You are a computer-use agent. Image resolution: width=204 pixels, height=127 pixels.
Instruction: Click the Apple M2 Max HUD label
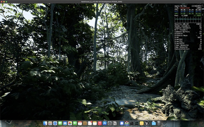coord(181,6)
